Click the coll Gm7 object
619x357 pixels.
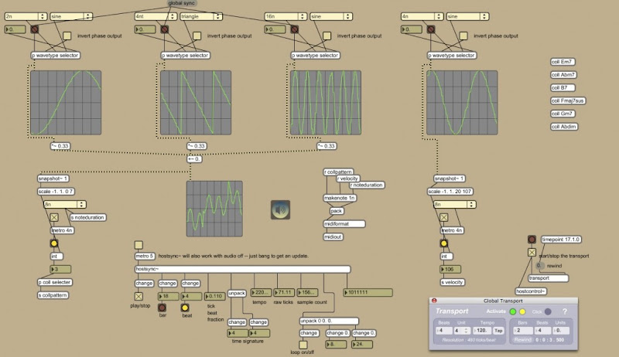563,114
